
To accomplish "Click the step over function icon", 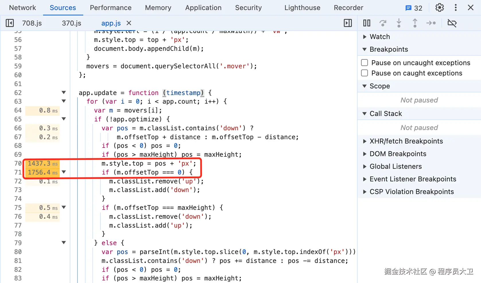I will (383, 23).
